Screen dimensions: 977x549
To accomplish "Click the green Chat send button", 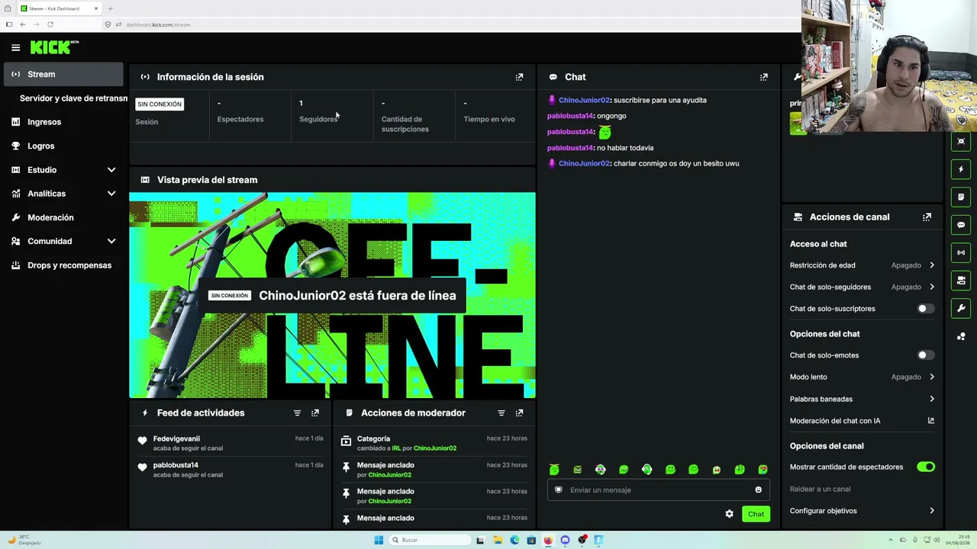I will coord(756,514).
